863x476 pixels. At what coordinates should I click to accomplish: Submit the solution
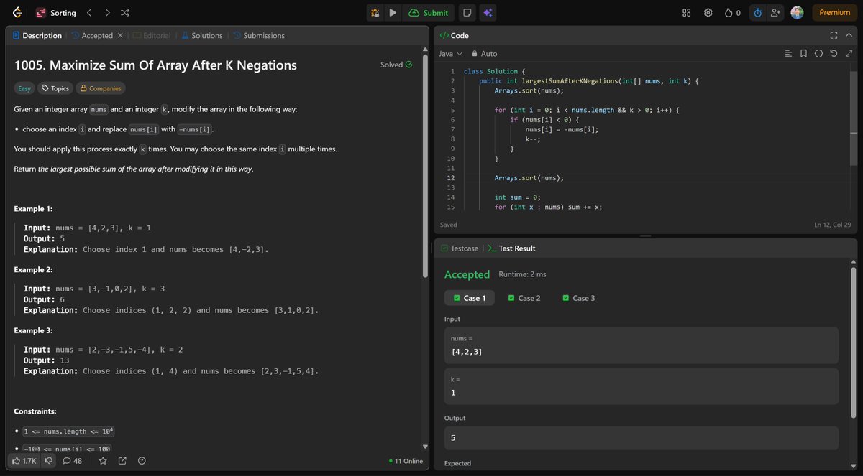[429, 12]
